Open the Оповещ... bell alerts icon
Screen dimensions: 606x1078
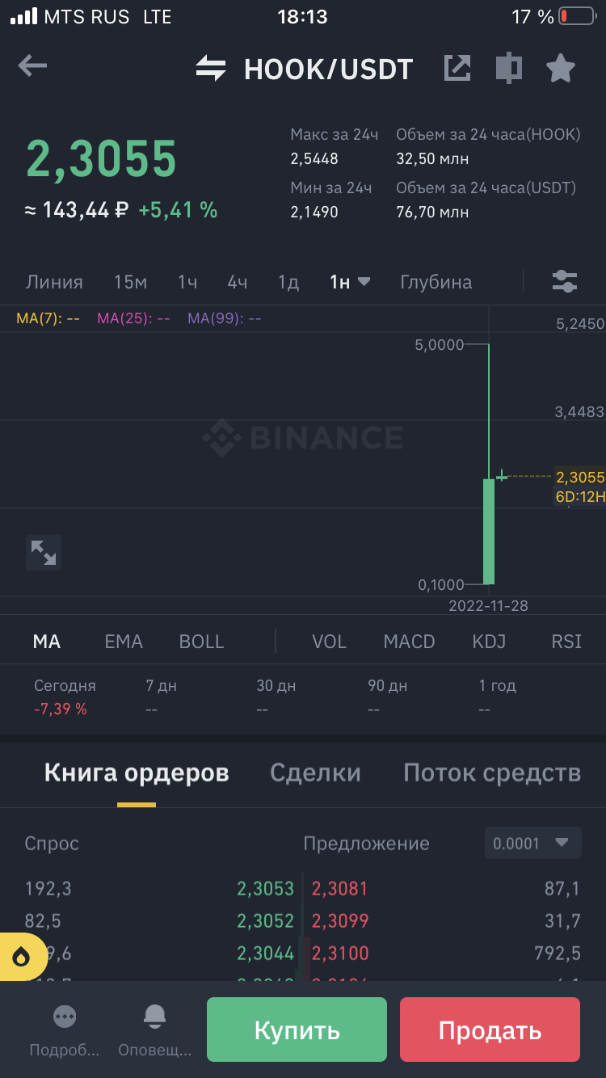(154, 1028)
